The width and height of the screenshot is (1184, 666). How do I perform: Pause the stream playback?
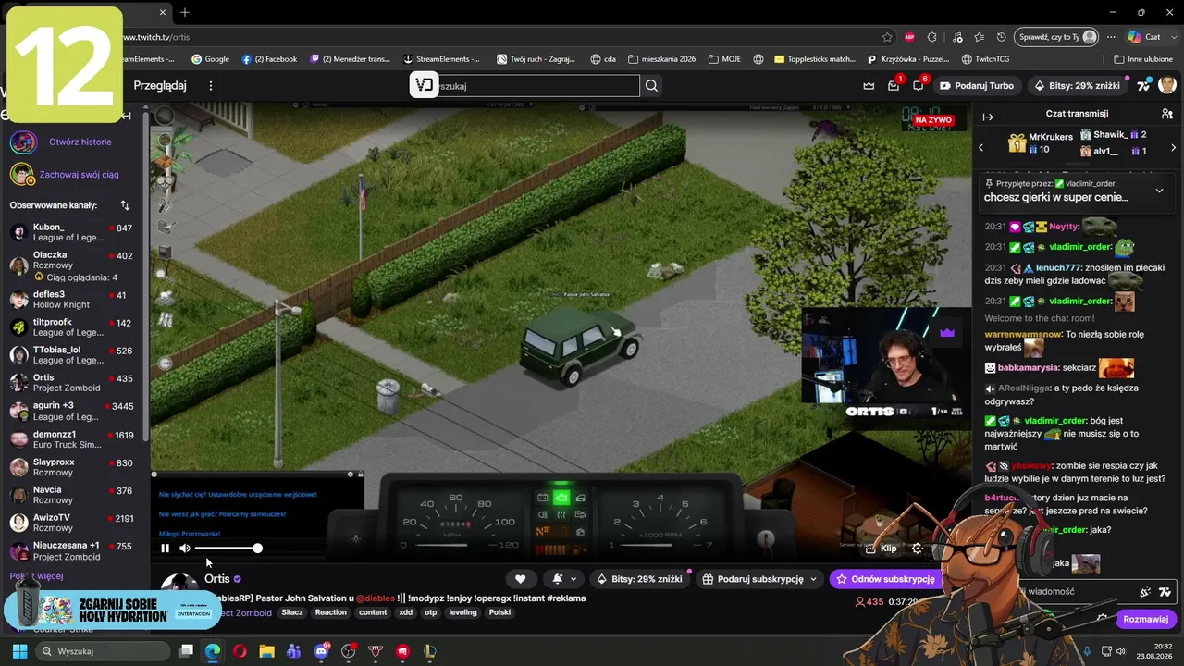coord(165,549)
